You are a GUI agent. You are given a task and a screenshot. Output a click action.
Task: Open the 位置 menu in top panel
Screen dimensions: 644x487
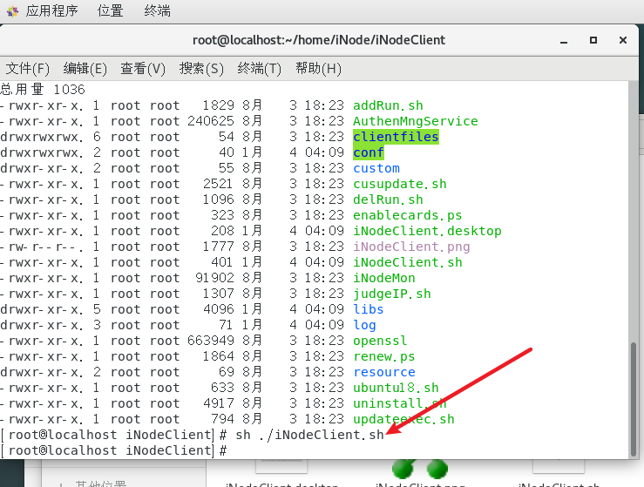pos(110,10)
